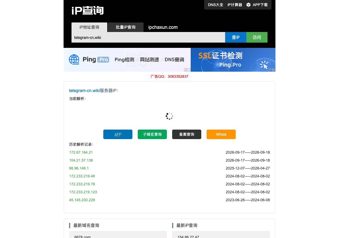Click the 广告QQ: 3083352837 text
The width and height of the screenshot is (339, 238).
tap(169, 76)
